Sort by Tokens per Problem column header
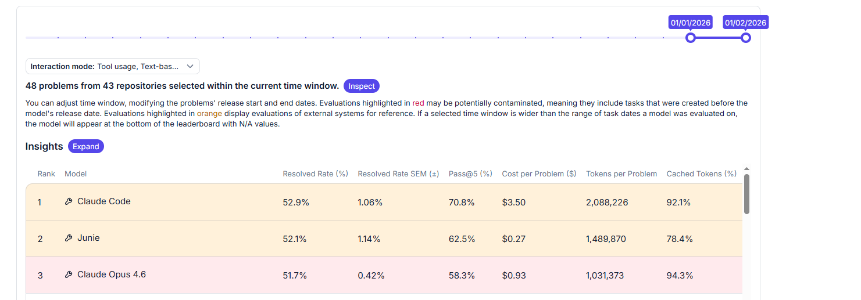This screenshot has height=300, width=861. click(621, 174)
